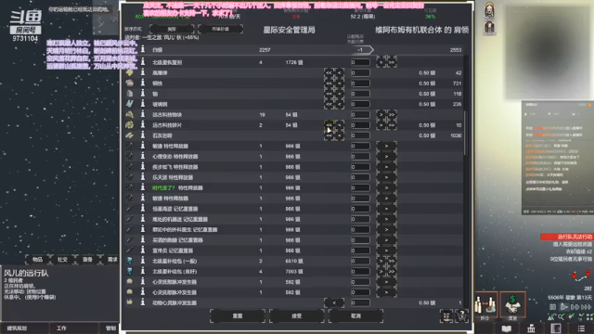Open the 社交 caravan tab
Viewport: 594px width, 334px height.
pyautogui.click(x=62, y=260)
